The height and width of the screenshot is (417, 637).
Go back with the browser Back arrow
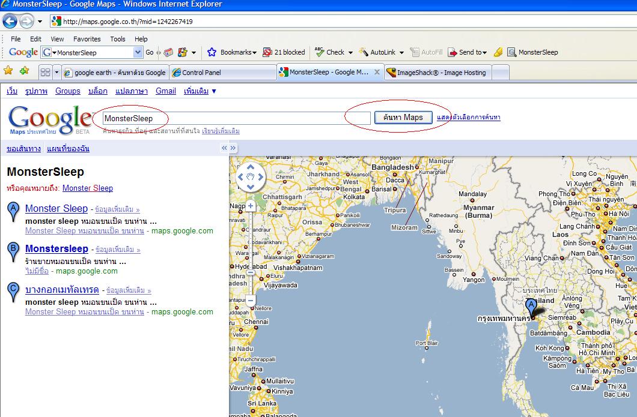[x=10, y=21]
